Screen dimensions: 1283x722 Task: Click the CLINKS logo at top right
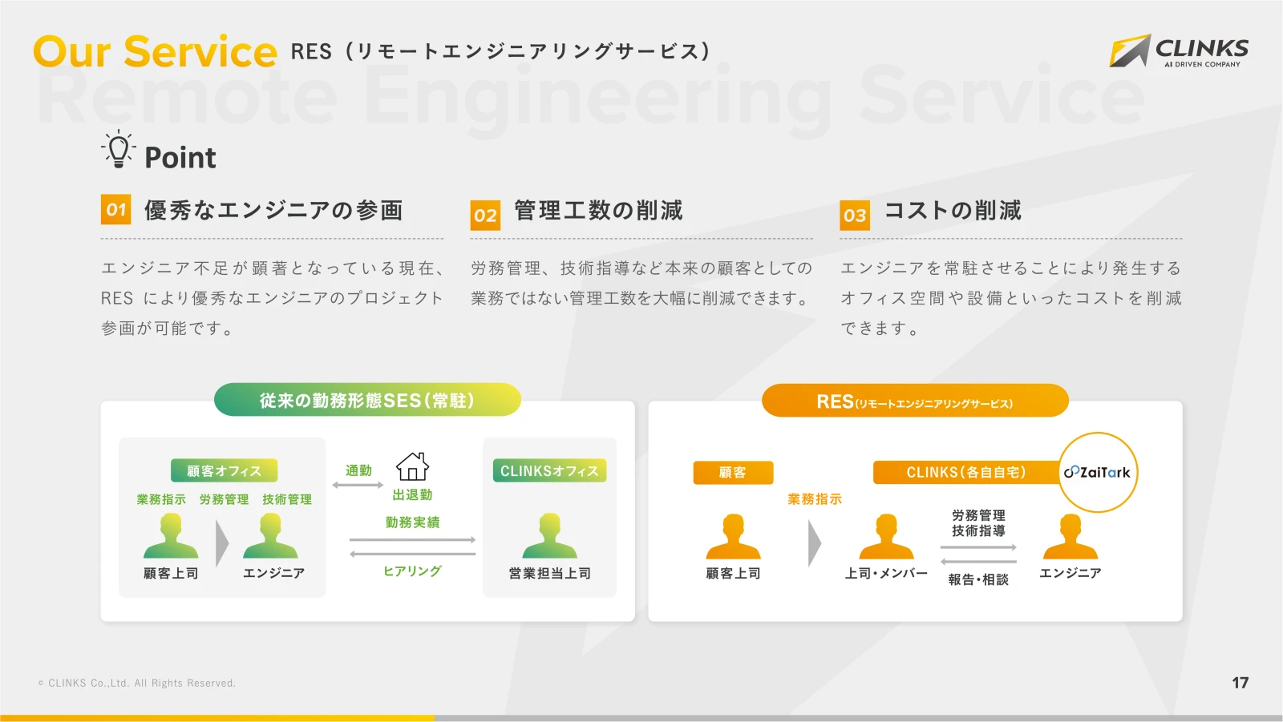(x=1179, y=50)
